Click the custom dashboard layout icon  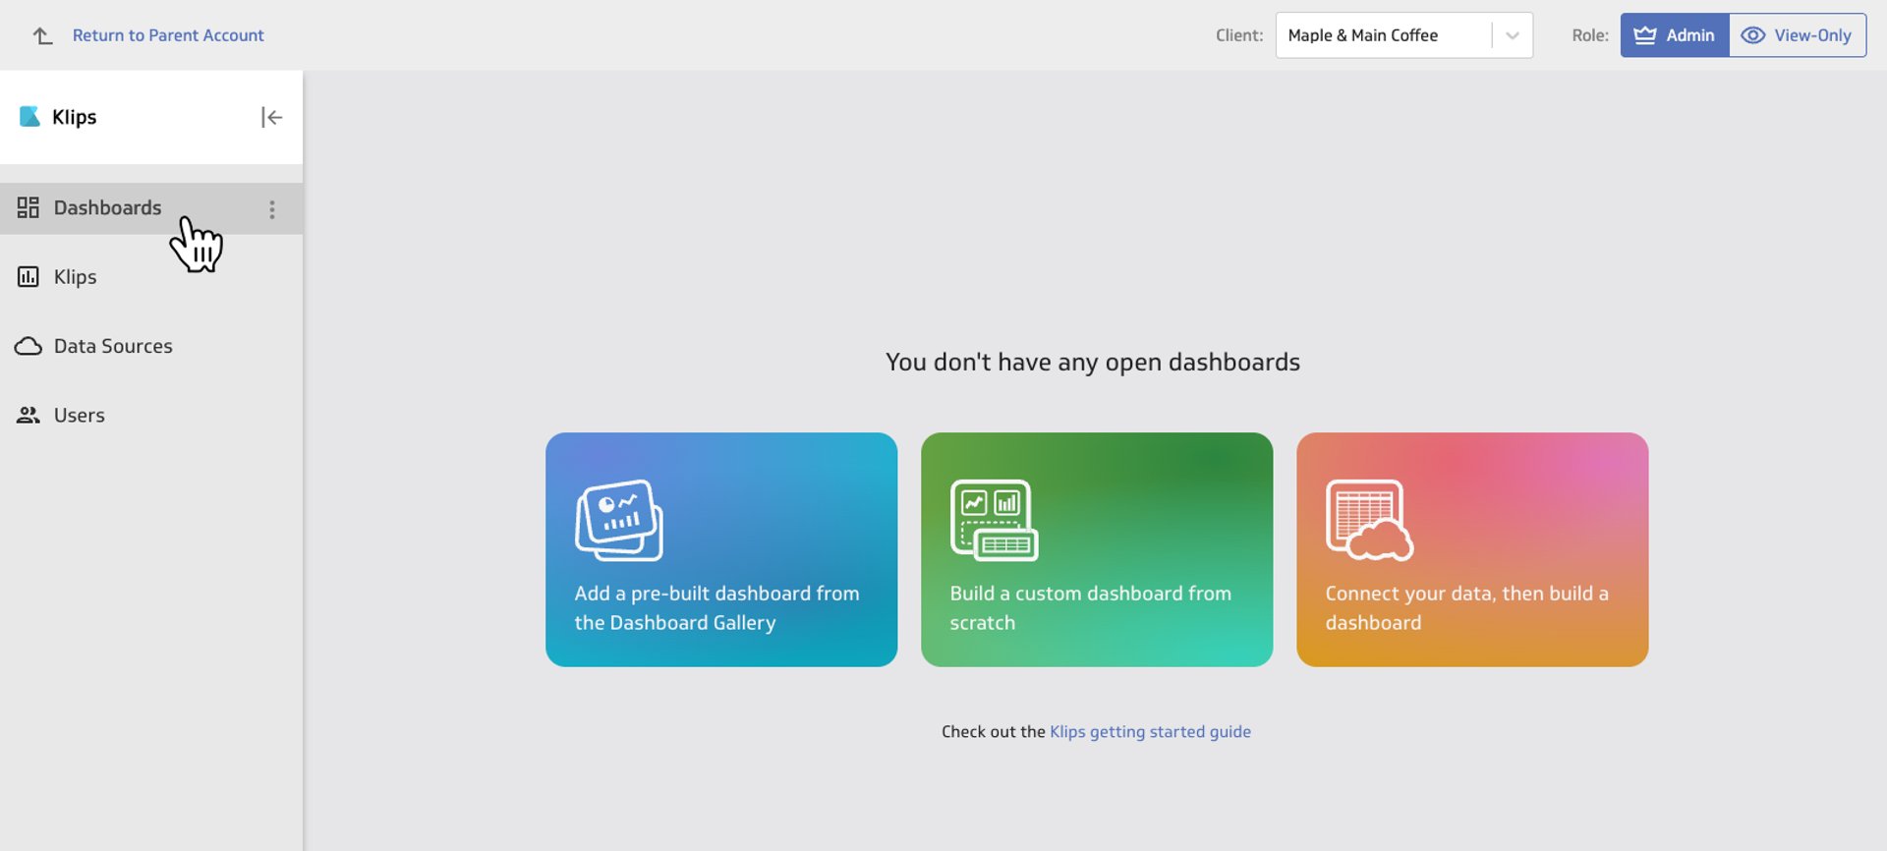tap(994, 520)
